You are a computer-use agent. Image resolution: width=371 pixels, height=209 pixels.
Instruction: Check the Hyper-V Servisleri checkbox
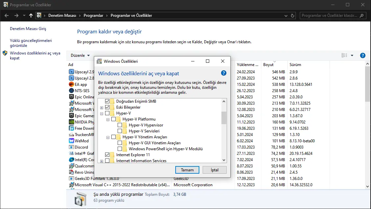120,131
